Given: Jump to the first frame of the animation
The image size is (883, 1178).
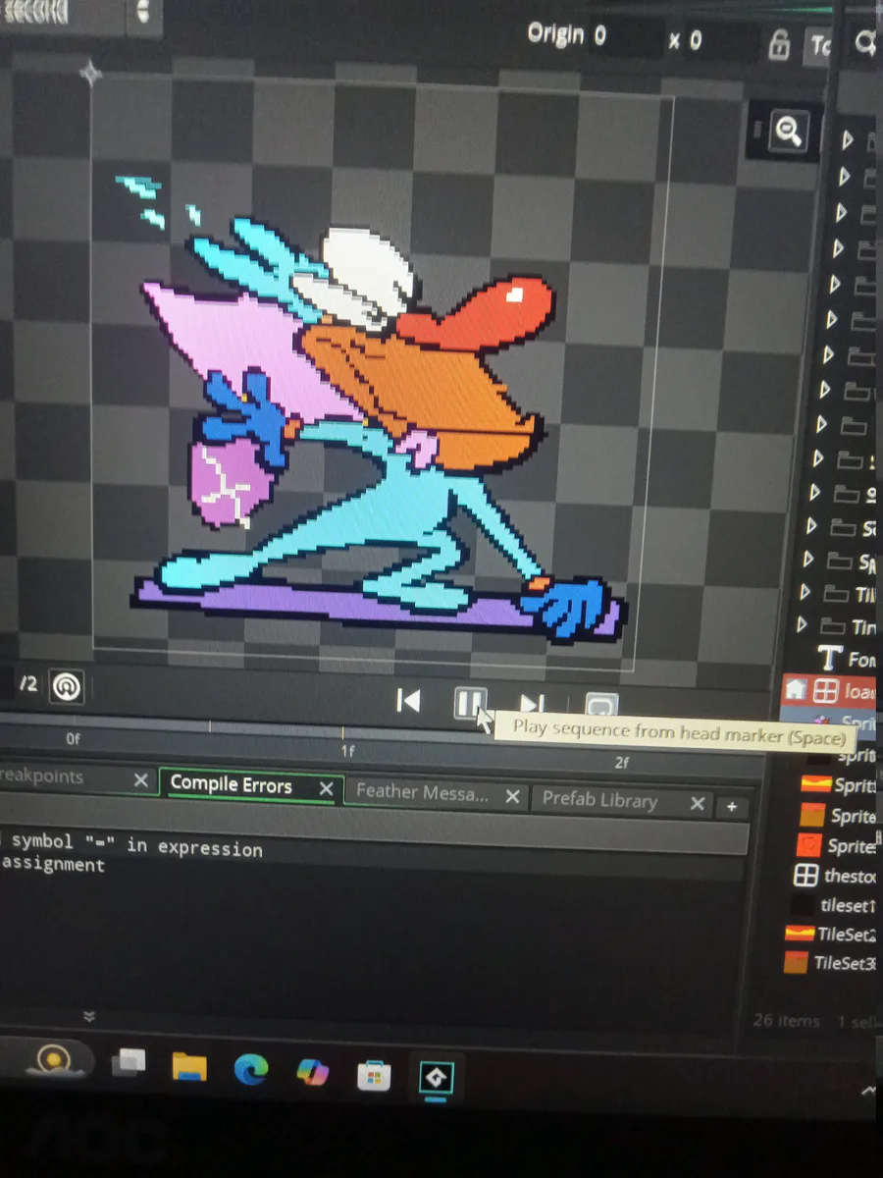Looking at the screenshot, I should pos(408,701).
